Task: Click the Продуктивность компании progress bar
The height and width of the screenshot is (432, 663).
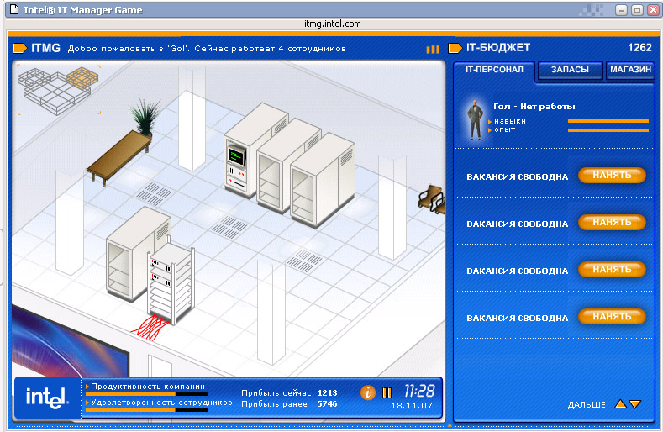Action: coord(146,394)
